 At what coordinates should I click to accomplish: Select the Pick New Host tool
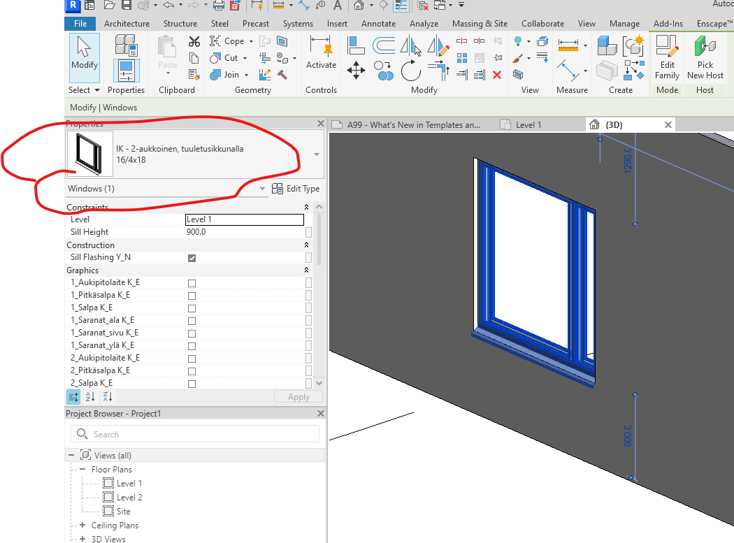[705, 58]
